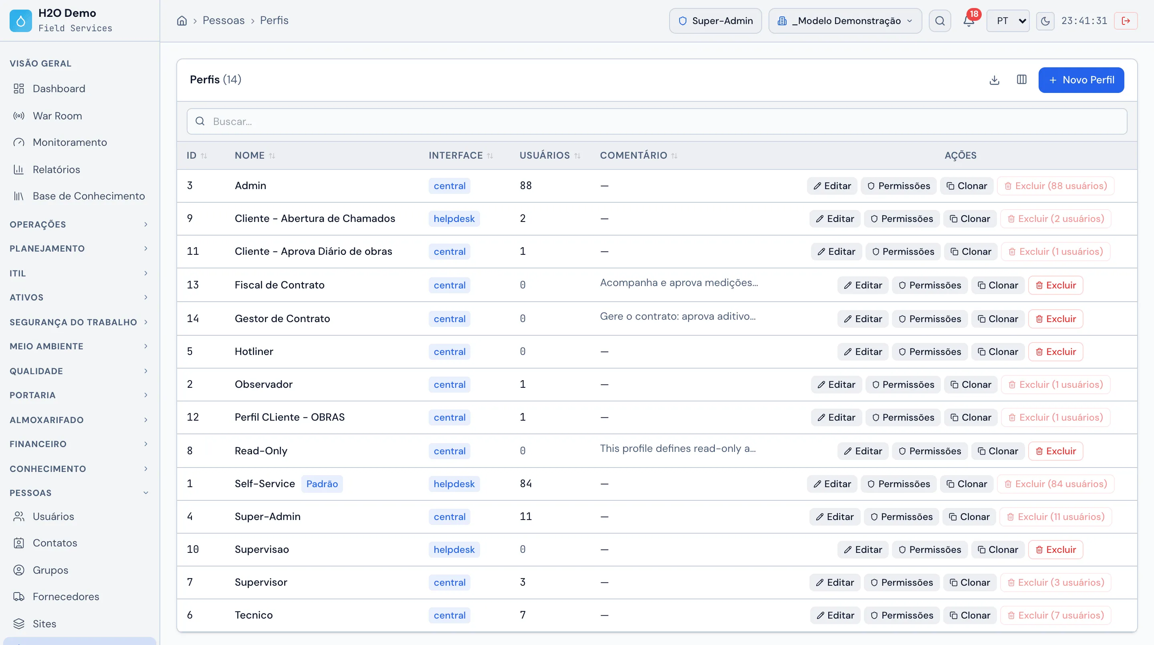This screenshot has width=1154, height=645.
Task: Click the Buscar search field
Action: click(x=657, y=121)
